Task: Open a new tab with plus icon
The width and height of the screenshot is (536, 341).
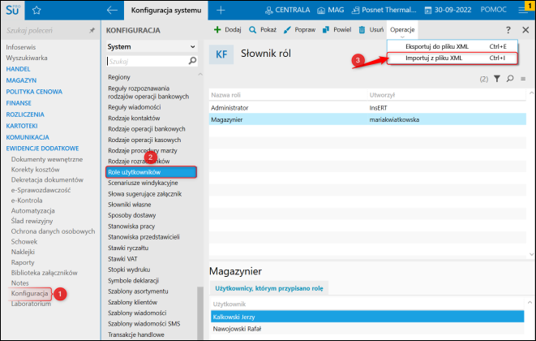Action: point(221,11)
